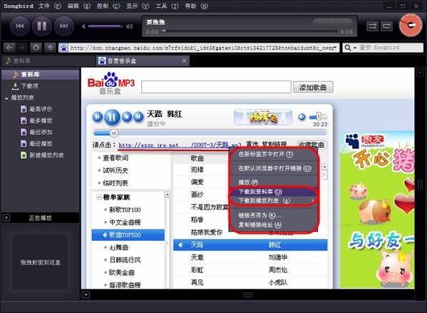Select 新歌TOP100 chart
Viewport: 427px width, 313px height.
(x=125, y=210)
